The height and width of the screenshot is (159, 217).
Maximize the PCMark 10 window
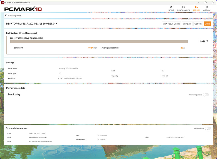click(x=206, y=2)
